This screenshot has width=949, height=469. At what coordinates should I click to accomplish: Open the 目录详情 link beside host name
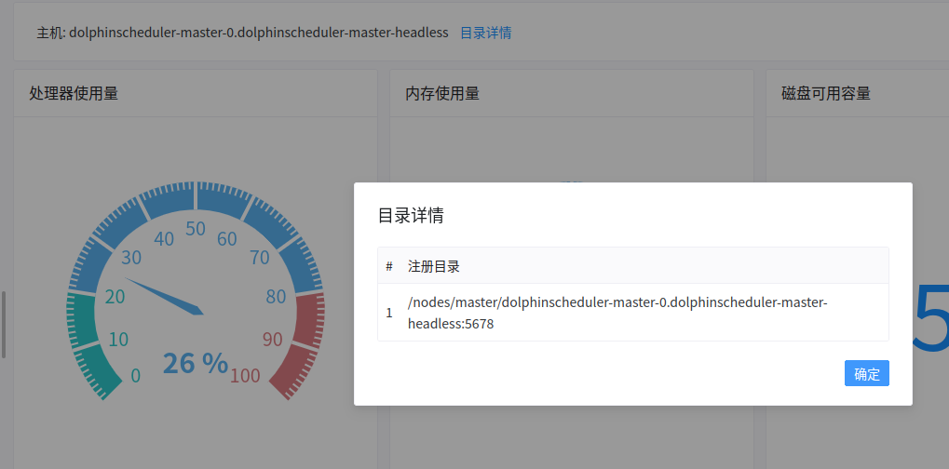(485, 33)
